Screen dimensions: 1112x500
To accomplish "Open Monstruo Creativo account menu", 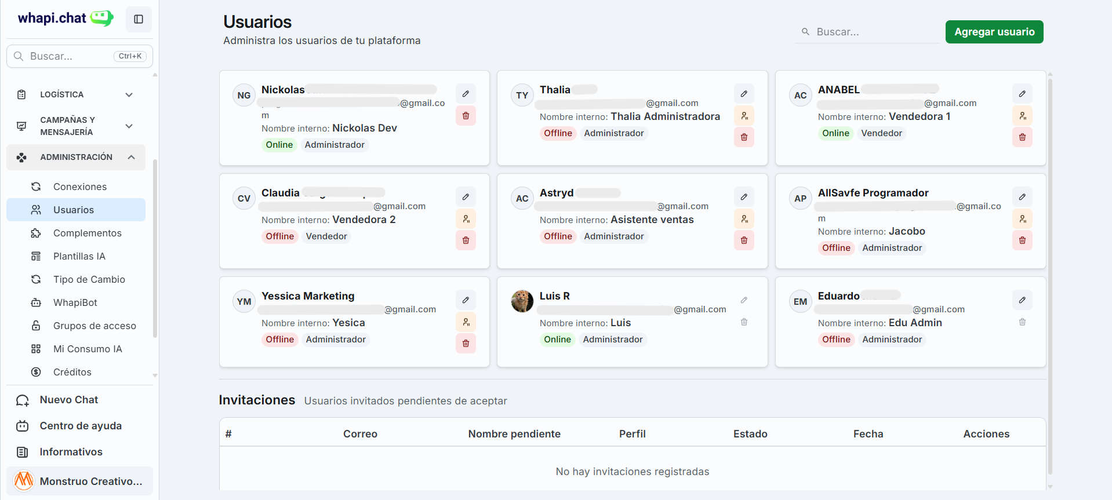I will [79, 481].
